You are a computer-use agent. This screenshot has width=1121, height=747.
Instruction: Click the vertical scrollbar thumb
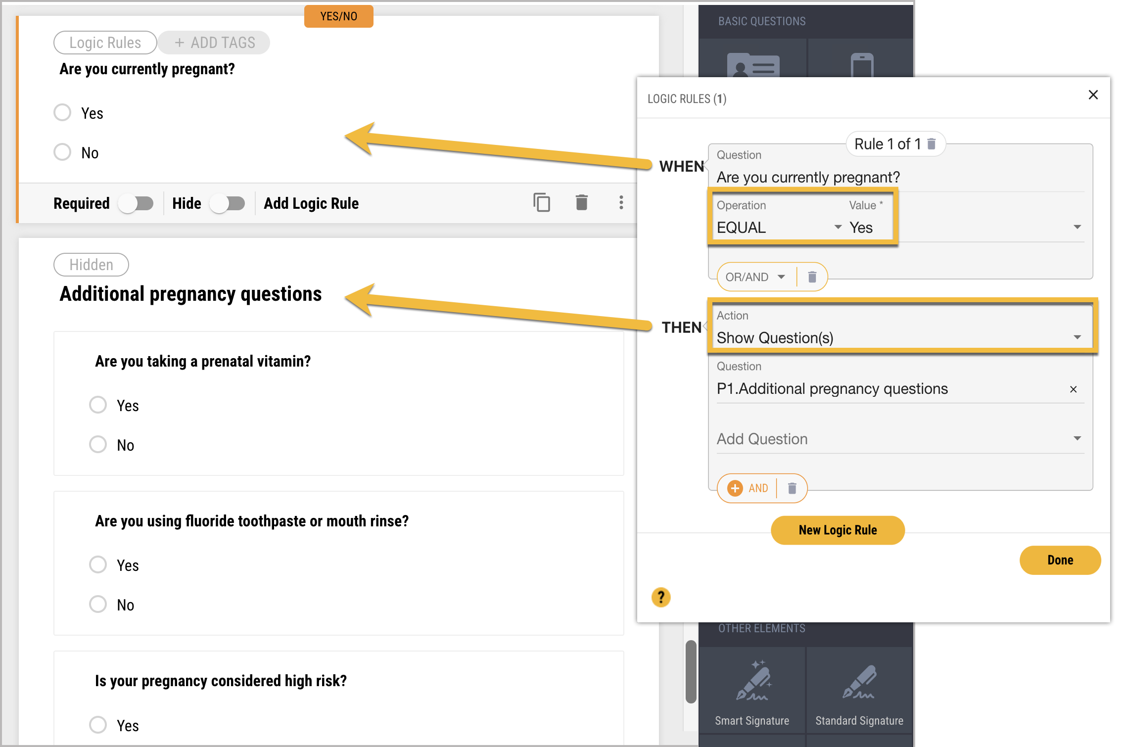point(691,671)
